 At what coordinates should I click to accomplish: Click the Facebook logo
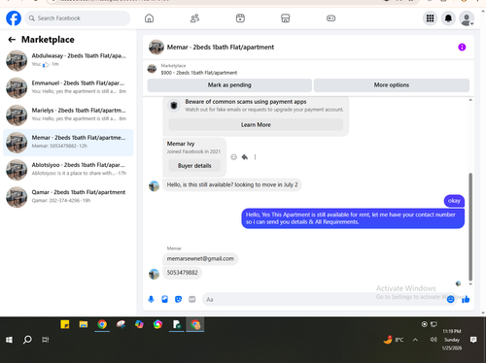(x=14, y=18)
